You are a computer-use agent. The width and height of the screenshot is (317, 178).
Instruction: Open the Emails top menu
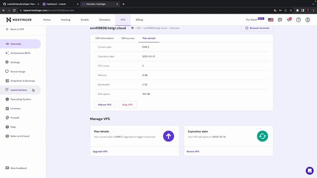(x=85, y=20)
